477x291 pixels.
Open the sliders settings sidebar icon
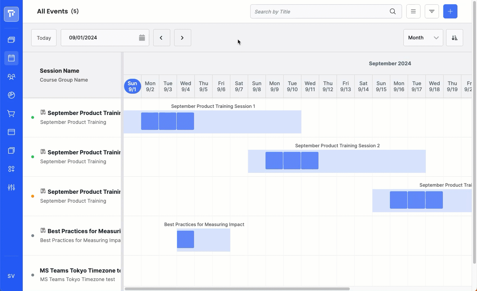tap(11, 187)
